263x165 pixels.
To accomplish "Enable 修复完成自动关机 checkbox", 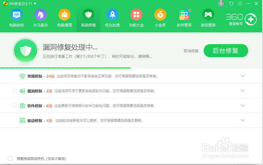I will [x=10, y=158].
